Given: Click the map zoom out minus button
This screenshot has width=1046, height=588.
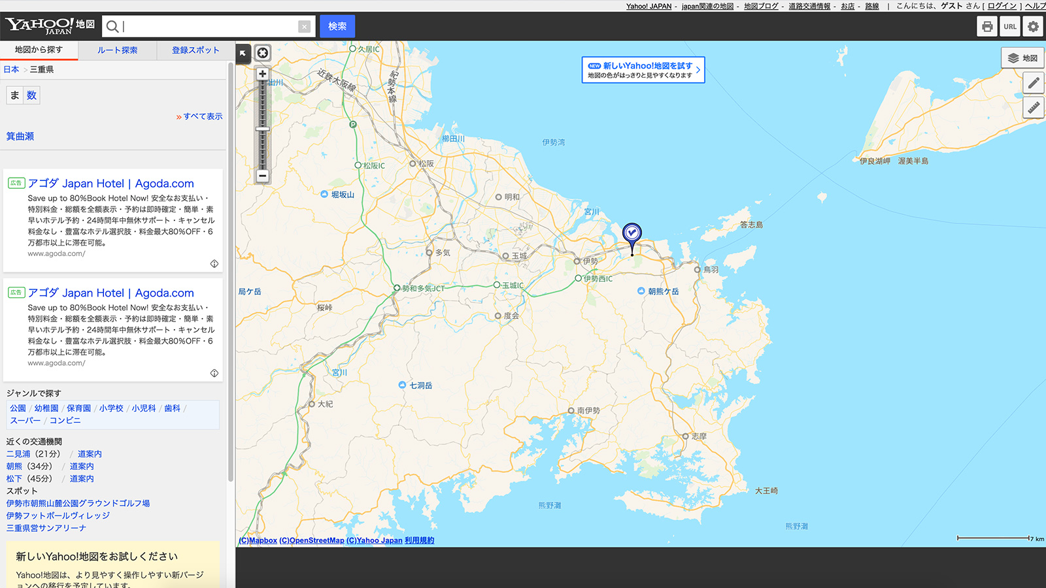Looking at the screenshot, I should tap(262, 176).
